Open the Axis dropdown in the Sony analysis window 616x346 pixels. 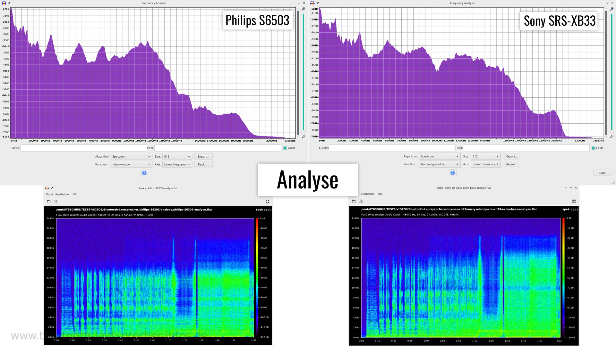click(486, 164)
